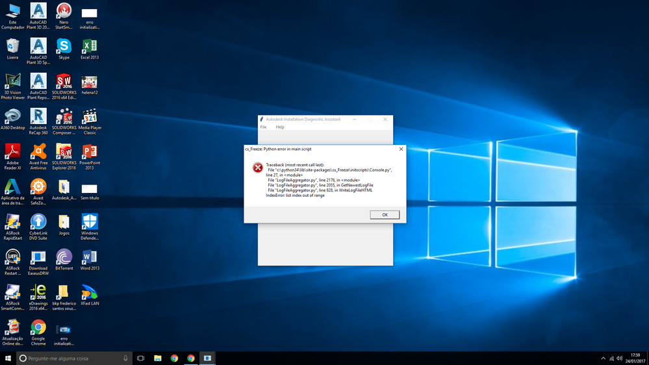Open the clock and date flyout
Image resolution: width=649 pixels, height=365 pixels.
tap(635, 358)
